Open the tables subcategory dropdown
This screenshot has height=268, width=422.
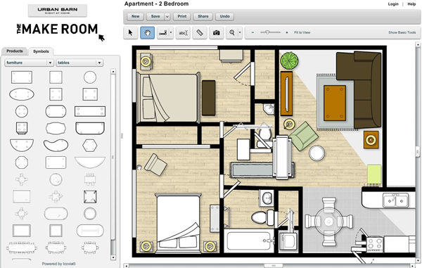79,63
